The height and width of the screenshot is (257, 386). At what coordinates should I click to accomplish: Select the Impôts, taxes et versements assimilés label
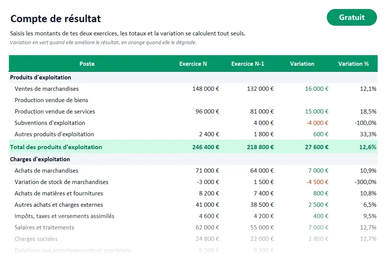click(64, 216)
